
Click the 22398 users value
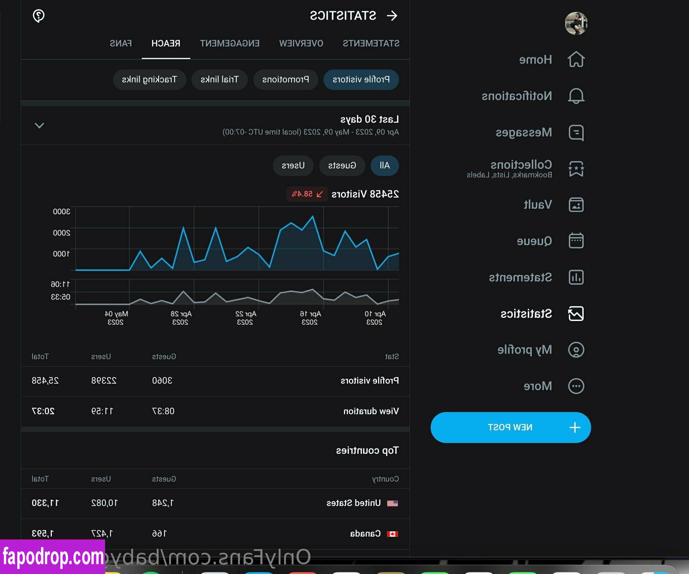pos(104,380)
